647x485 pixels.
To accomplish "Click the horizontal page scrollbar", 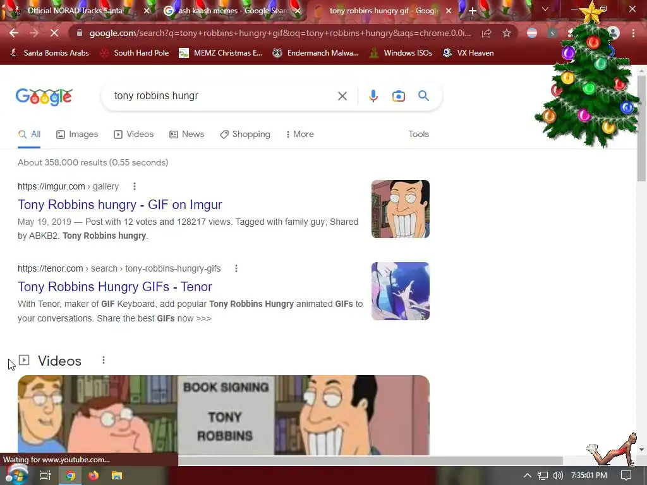I will coord(370,460).
